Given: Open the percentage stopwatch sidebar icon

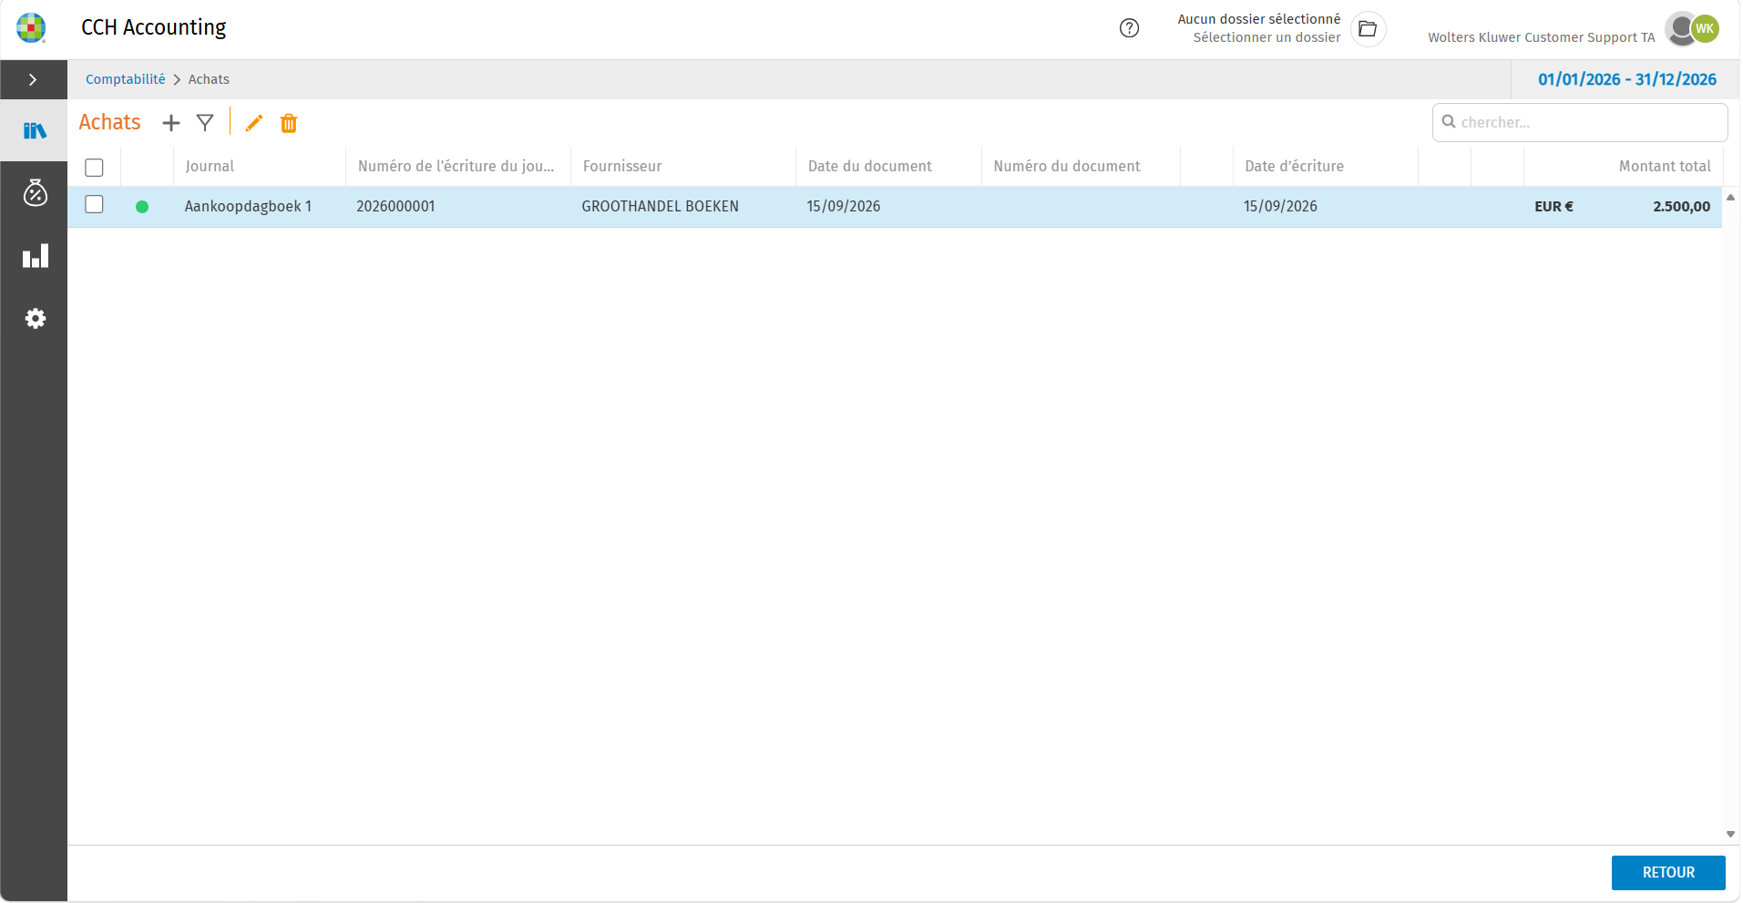Looking at the screenshot, I should pos(35,193).
